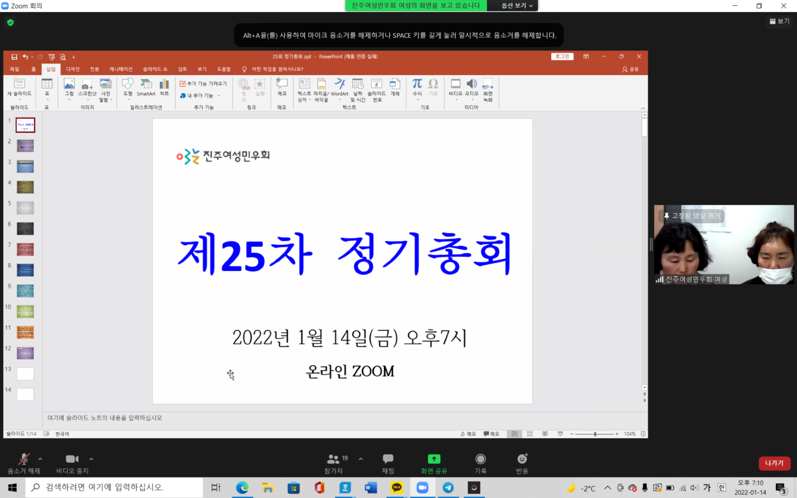797x498 pixels.
Task: Expand the chevron beside 참가자
Action: [361, 459]
